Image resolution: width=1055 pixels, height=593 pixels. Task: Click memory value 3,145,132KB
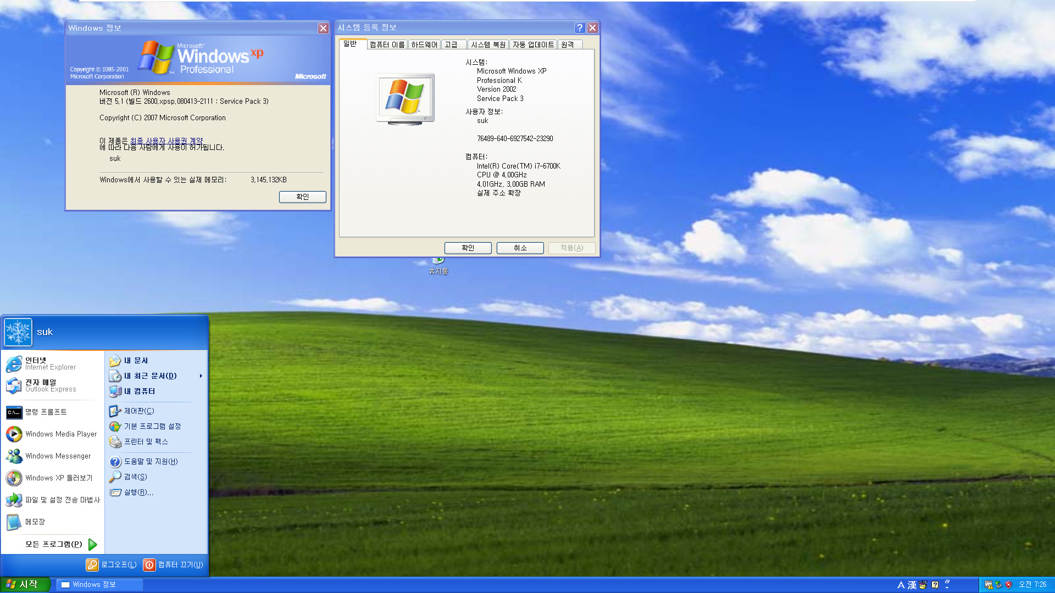(x=269, y=180)
